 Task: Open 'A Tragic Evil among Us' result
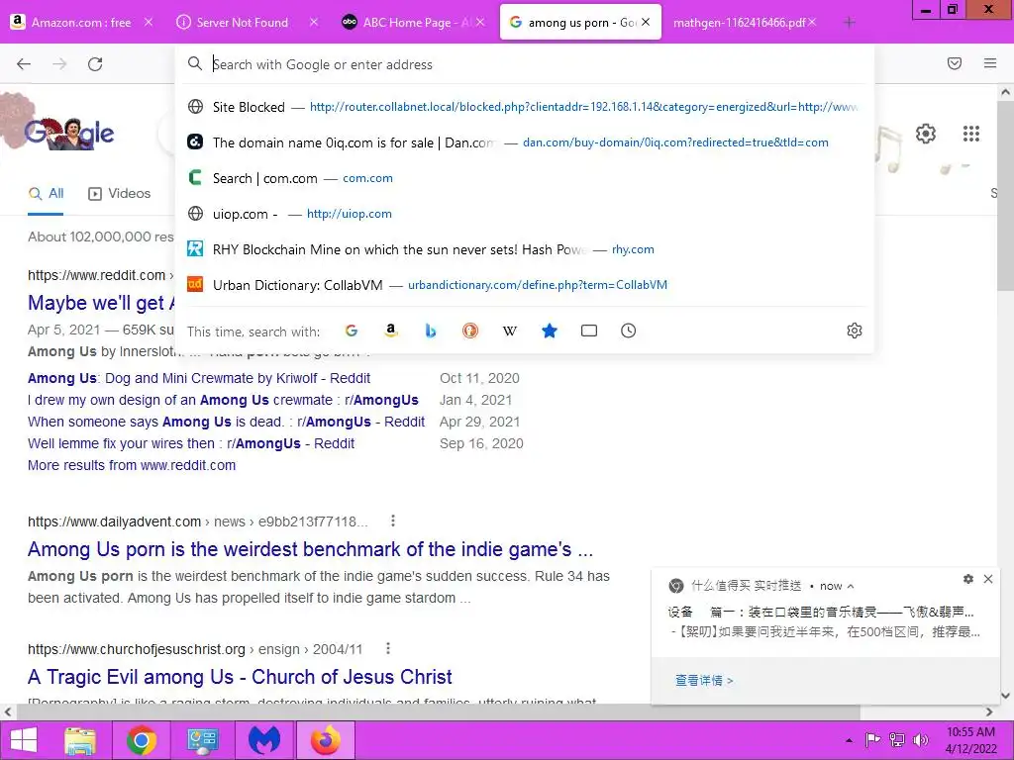pos(240,677)
